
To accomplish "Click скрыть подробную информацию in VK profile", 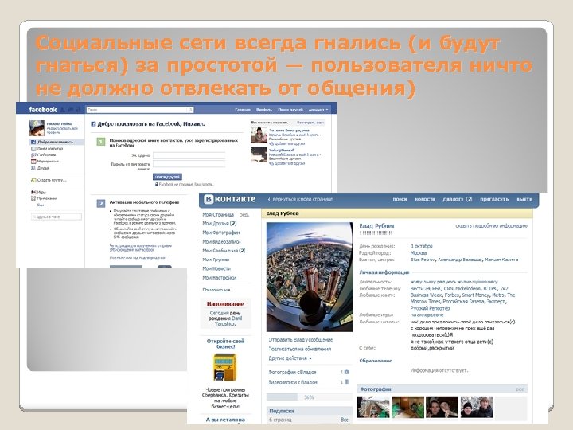I will pyautogui.click(x=491, y=226).
